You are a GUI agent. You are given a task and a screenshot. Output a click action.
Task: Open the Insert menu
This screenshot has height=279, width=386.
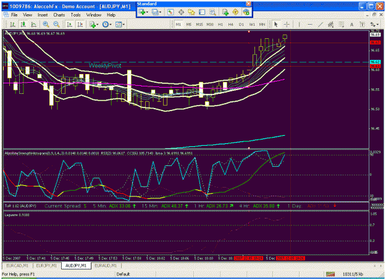click(43, 15)
